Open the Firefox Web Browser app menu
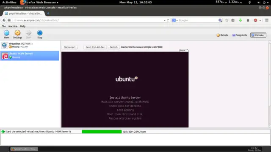Viewport: 271px width, 152px height. (x=40, y=3)
